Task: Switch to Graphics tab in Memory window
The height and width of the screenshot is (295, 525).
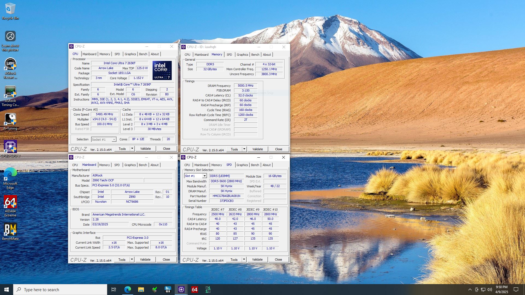Action: tap(242, 55)
